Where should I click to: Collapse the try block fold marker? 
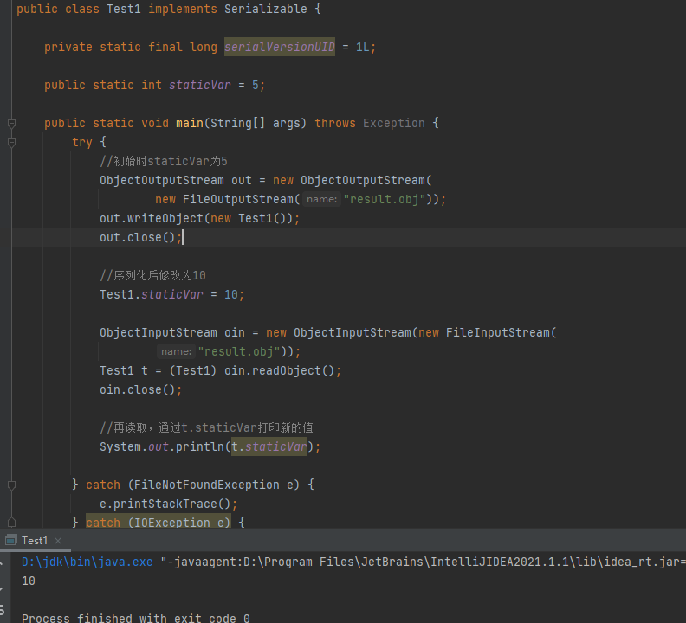tap(12, 143)
